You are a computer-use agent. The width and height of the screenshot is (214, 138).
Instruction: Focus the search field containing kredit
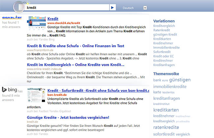coord(68,8)
